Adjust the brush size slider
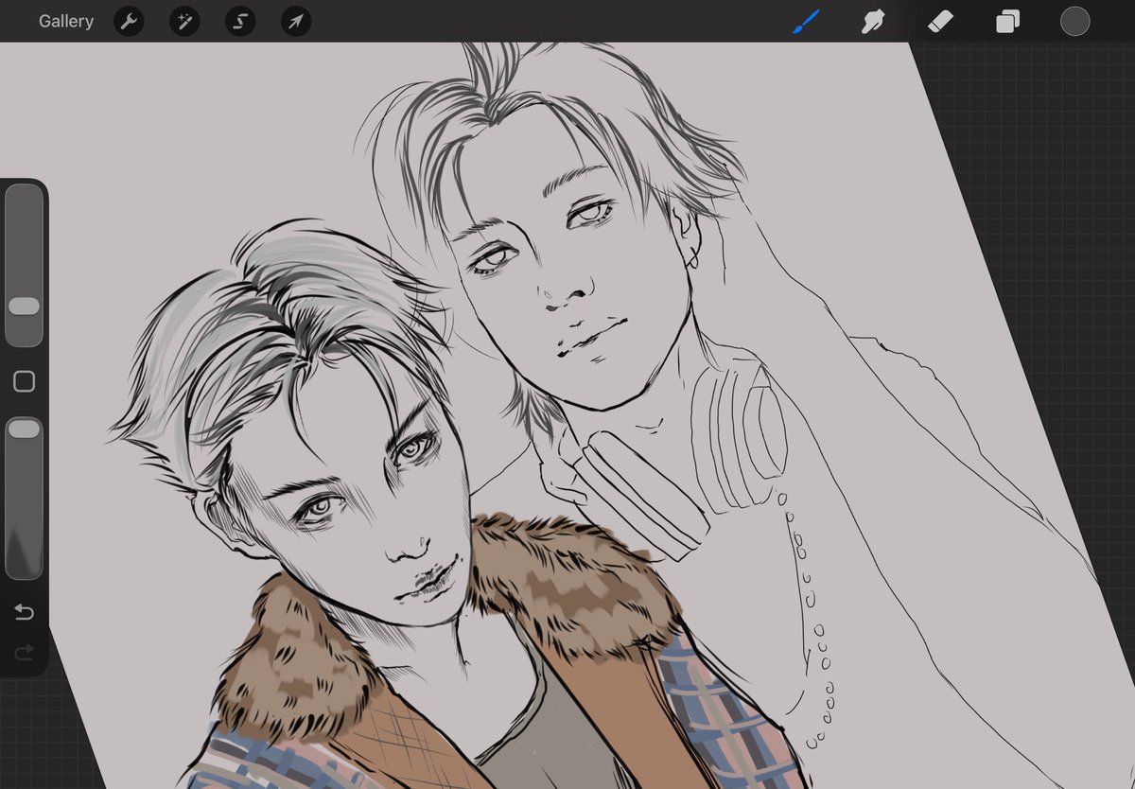This screenshot has height=789, width=1135. [x=24, y=266]
